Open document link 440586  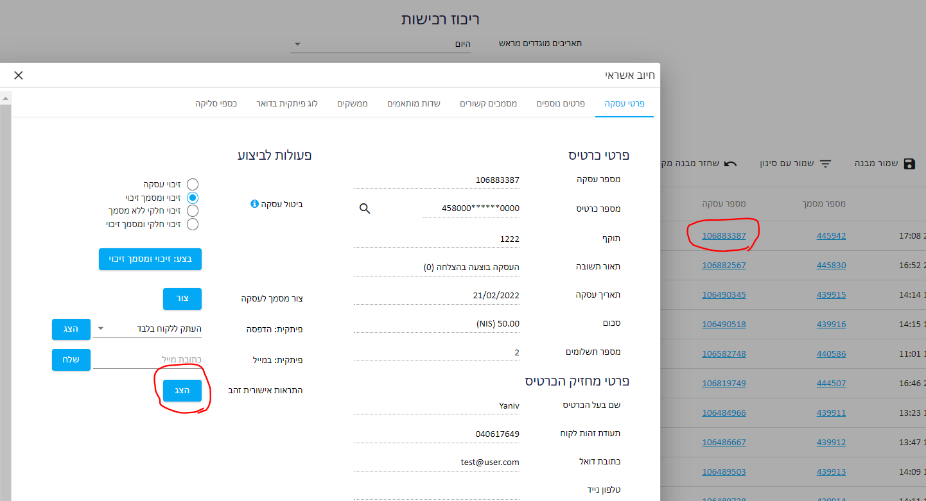click(x=831, y=353)
